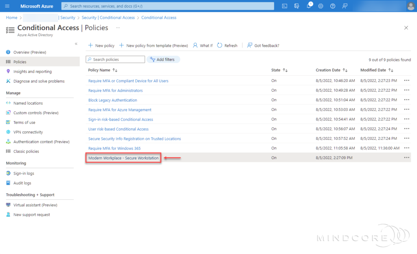Open Audit logs from Monitoring
Image resolution: width=417 pixels, height=254 pixels.
pyautogui.click(x=22, y=183)
